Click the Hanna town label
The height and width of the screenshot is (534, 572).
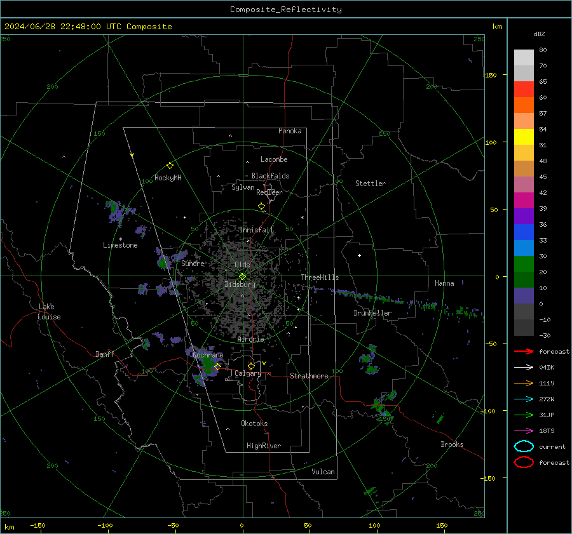[x=444, y=283]
